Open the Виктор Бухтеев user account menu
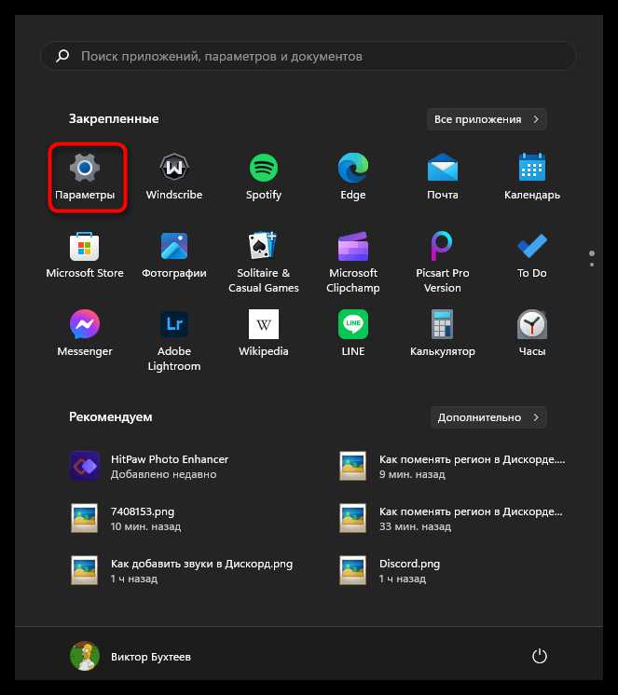 click(130, 657)
